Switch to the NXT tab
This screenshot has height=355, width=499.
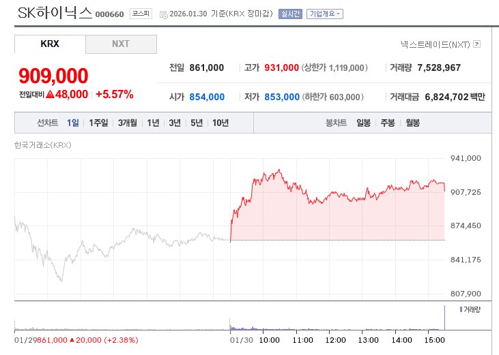coord(121,44)
